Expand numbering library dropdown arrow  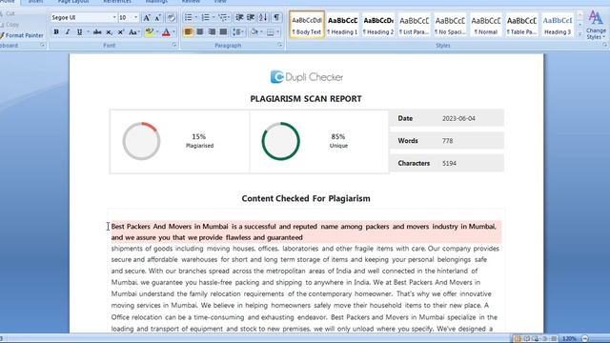click(213, 17)
